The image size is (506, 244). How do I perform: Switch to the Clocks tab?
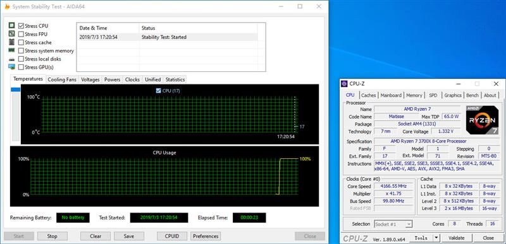pos(132,79)
